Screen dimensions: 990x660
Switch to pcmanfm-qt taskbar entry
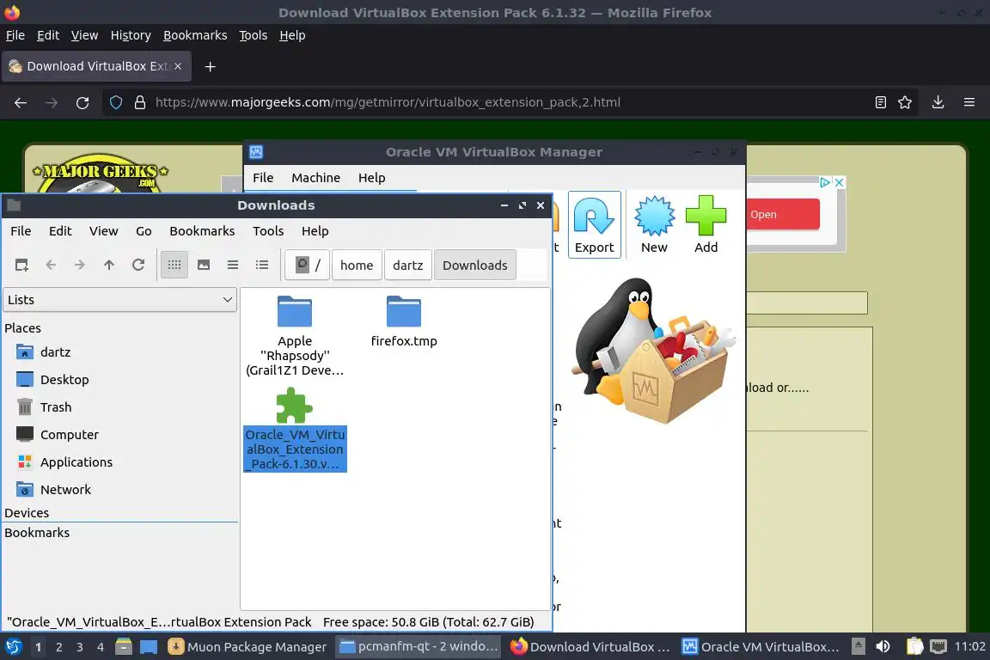pos(418,647)
